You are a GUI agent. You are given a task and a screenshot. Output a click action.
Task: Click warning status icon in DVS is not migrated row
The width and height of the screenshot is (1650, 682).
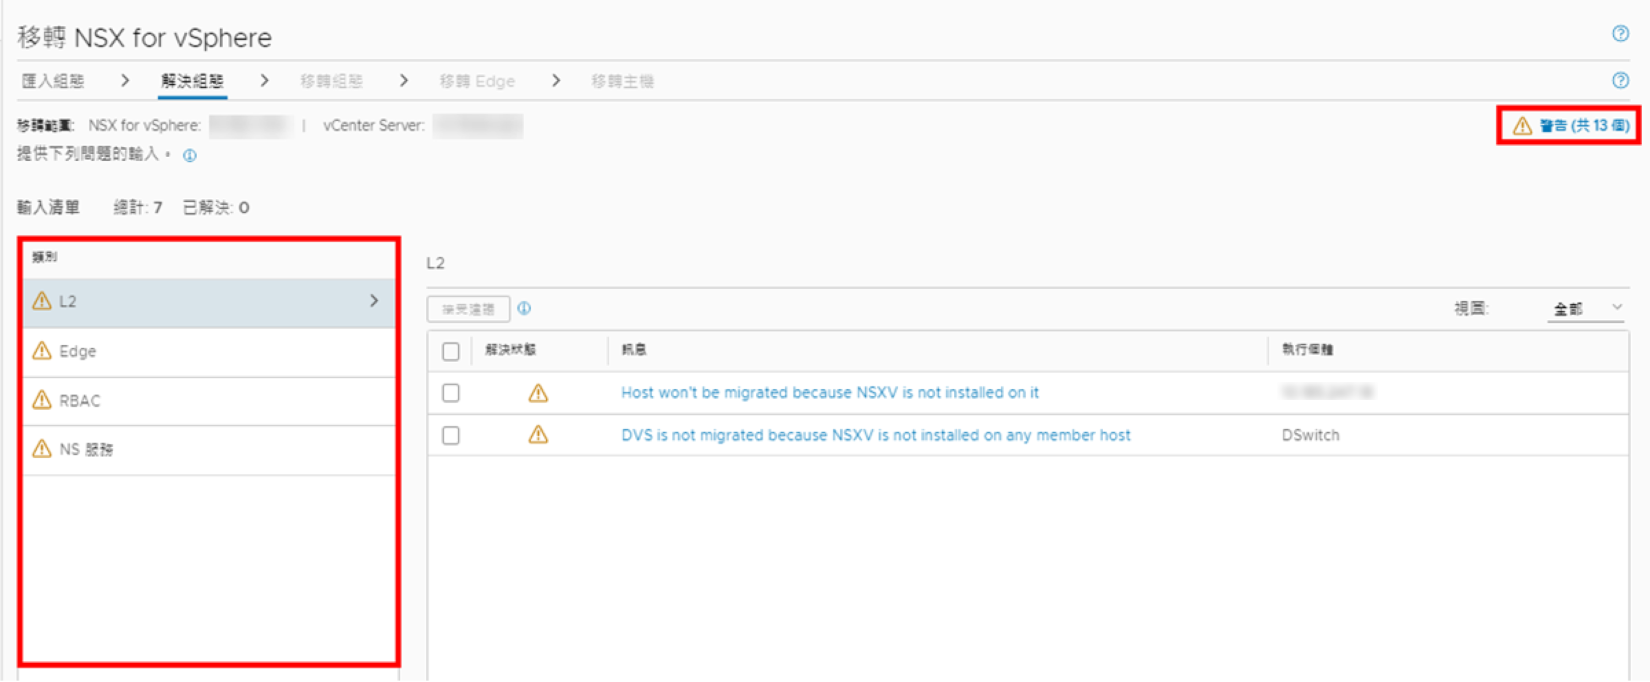(x=538, y=435)
